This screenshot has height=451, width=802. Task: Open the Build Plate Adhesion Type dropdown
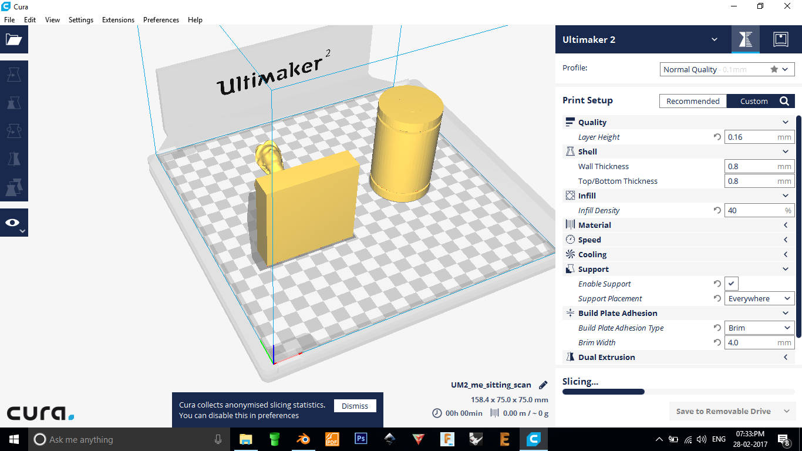(x=759, y=328)
